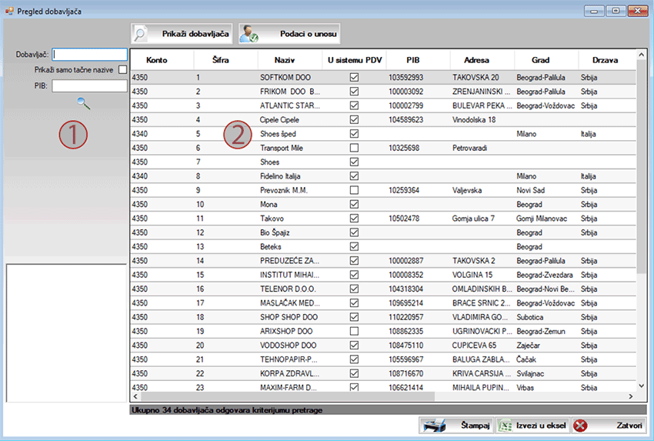Toggle PDV checkbox for SOFTKOM DOO
Screen dimensions: 654x441
354,77
